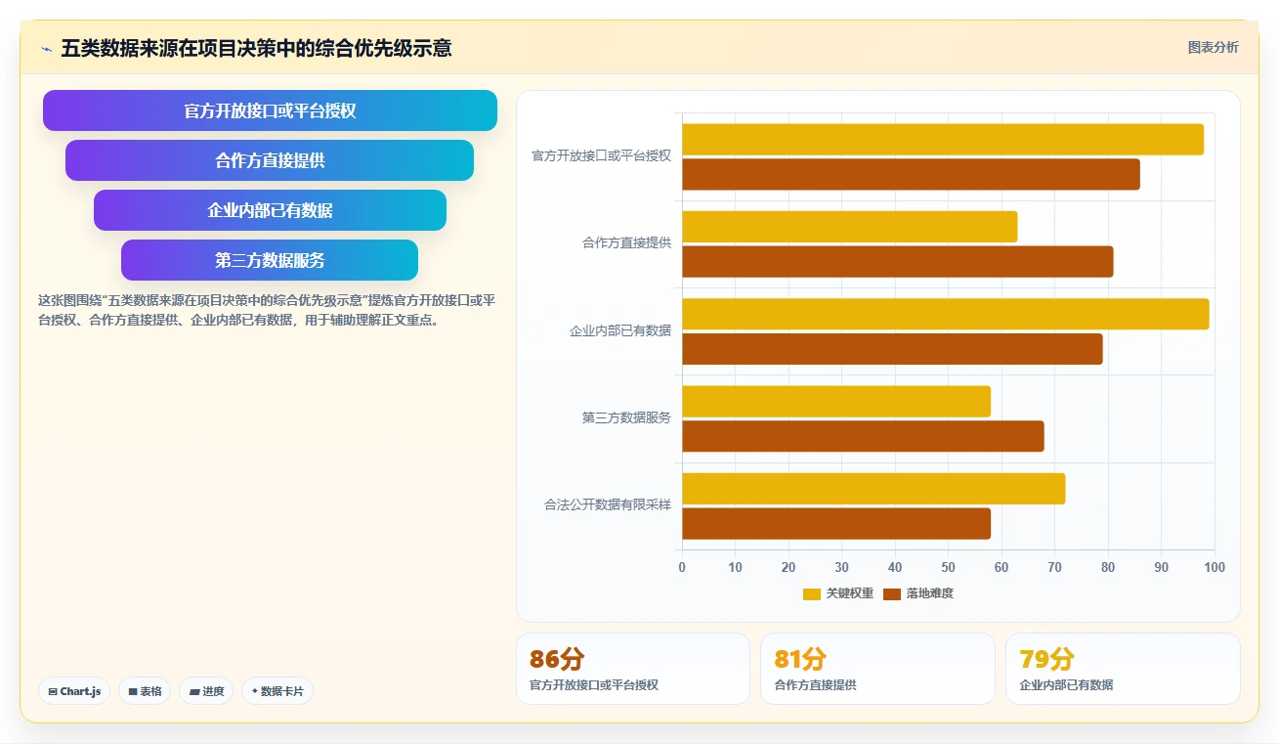Click the x-axis tick value 100

click(1214, 568)
